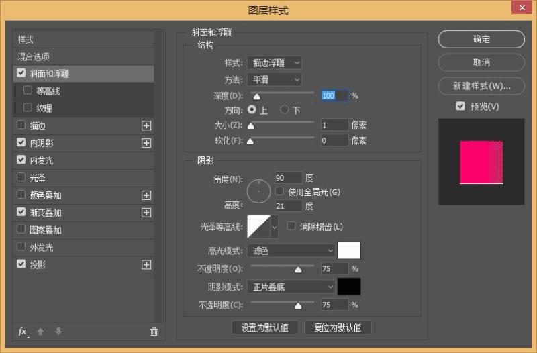Screen dimensions: 537x353
Task: Click the 确定 button
Action: point(481,39)
